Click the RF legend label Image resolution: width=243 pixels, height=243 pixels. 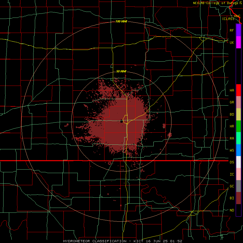pyautogui.click(x=232, y=30)
